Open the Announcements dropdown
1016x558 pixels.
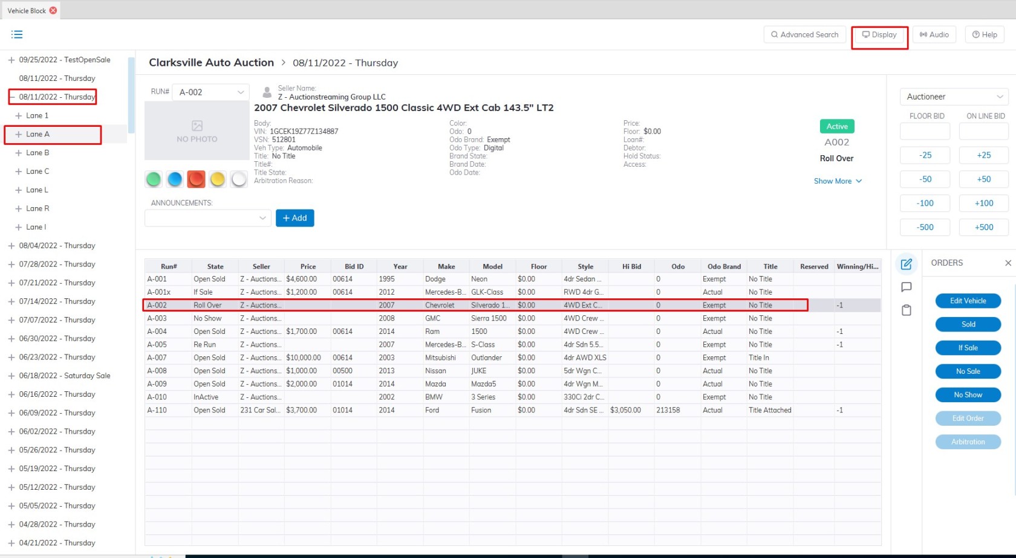click(207, 218)
